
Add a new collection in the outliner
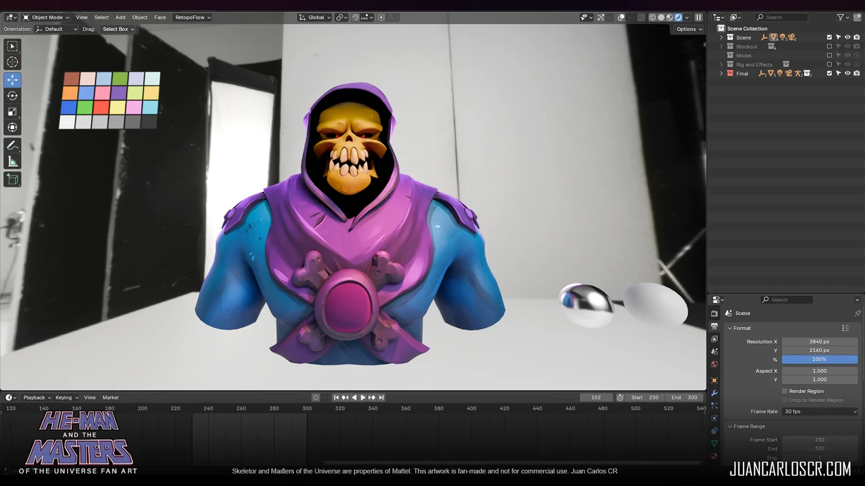(x=857, y=17)
